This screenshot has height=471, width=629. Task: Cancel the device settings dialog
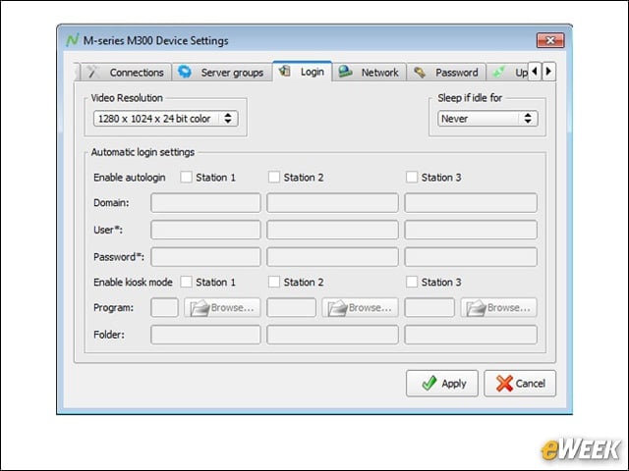pyautogui.click(x=520, y=384)
